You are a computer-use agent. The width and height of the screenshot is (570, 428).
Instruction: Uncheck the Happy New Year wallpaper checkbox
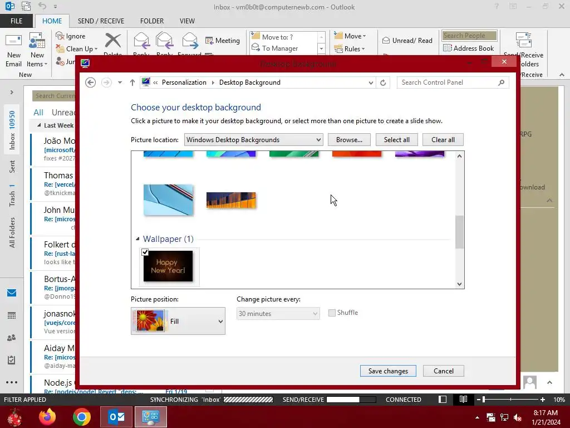point(145,252)
